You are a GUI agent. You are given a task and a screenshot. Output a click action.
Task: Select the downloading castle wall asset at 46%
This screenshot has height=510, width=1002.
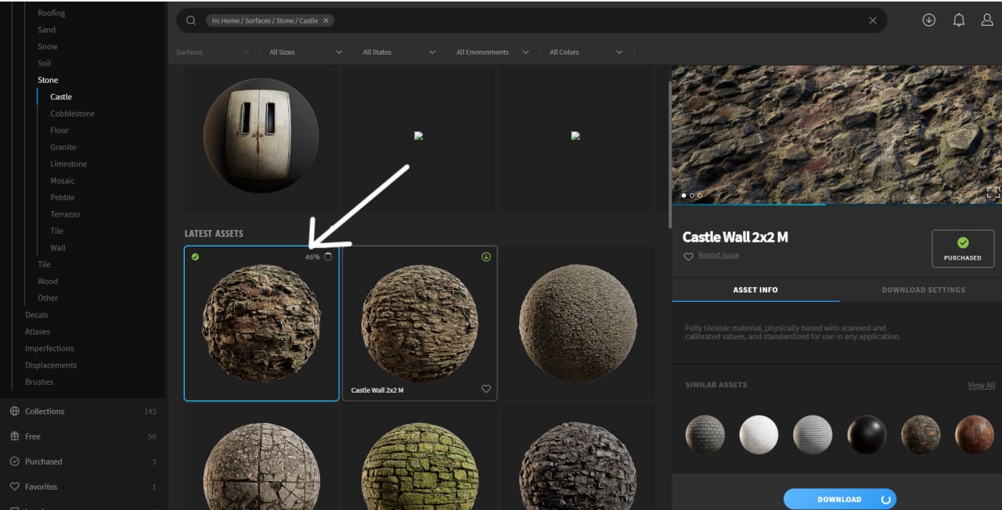click(261, 324)
